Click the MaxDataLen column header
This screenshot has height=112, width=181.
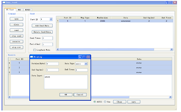click(102, 18)
